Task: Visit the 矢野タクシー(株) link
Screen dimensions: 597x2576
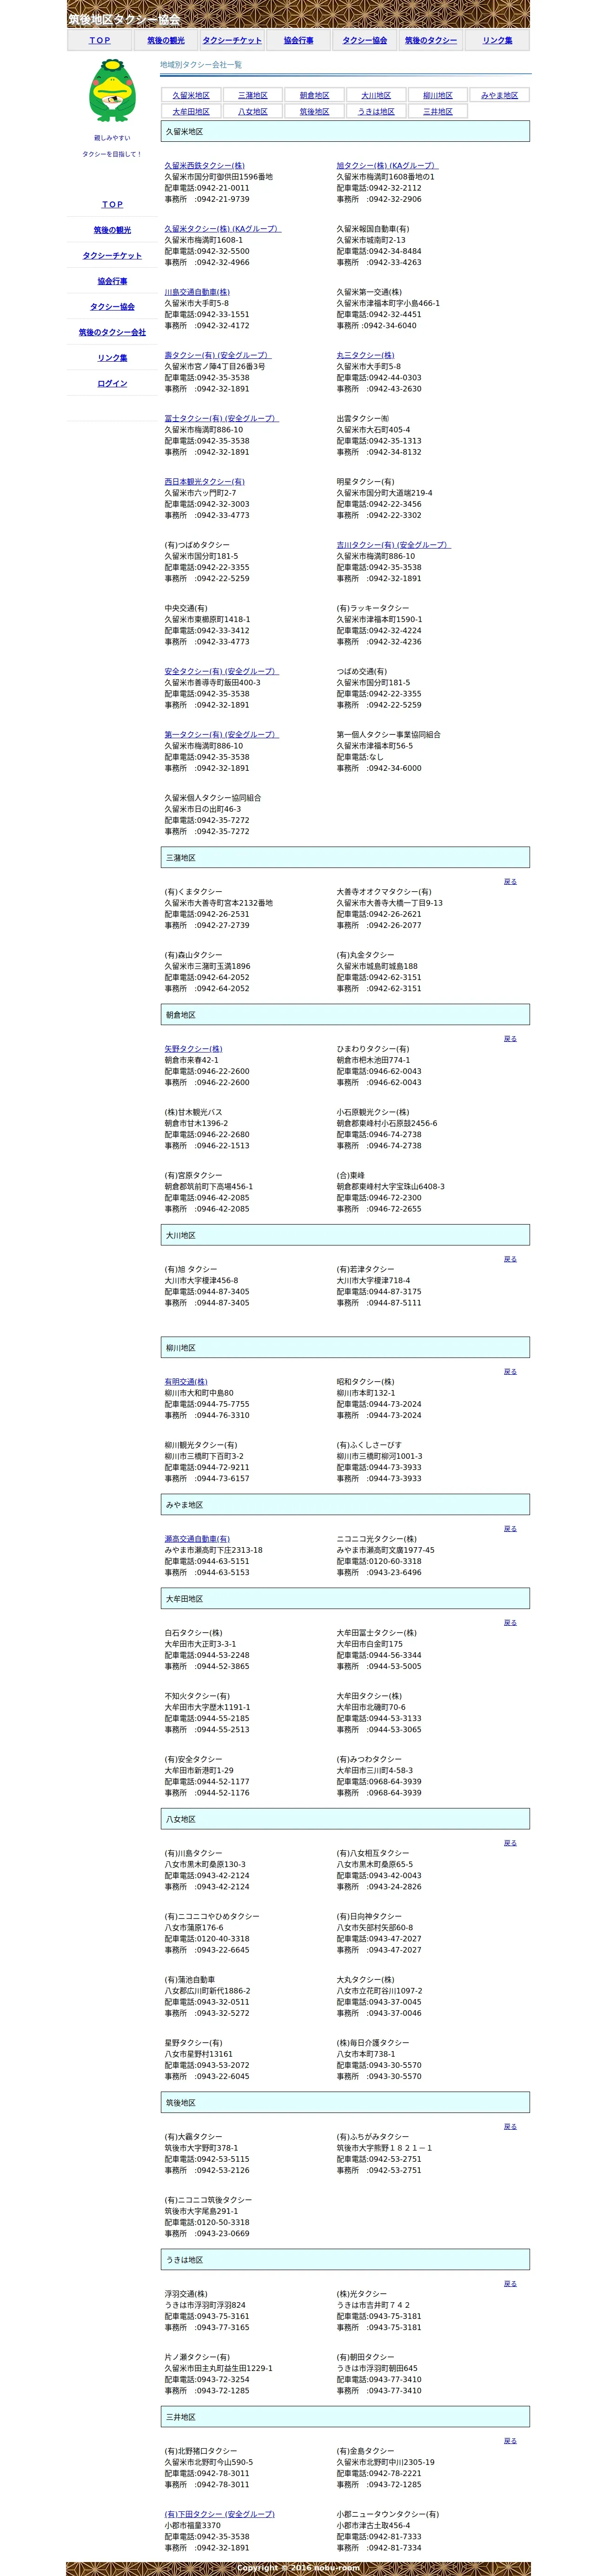Action: 193,1048
